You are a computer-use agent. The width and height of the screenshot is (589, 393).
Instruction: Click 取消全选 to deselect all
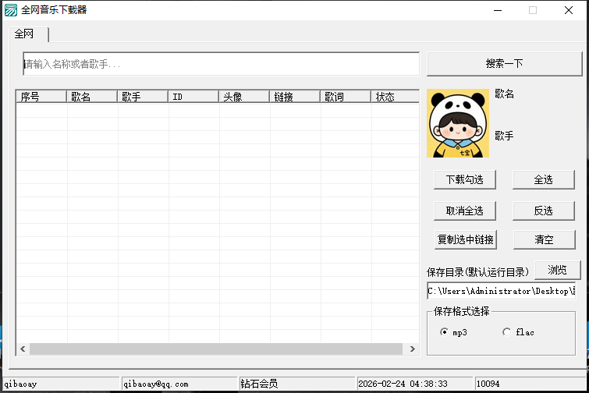click(x=465, y=211)
